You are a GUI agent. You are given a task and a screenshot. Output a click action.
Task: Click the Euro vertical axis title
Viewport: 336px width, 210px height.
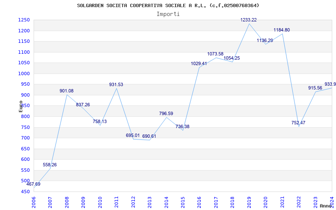coord(21,106)
